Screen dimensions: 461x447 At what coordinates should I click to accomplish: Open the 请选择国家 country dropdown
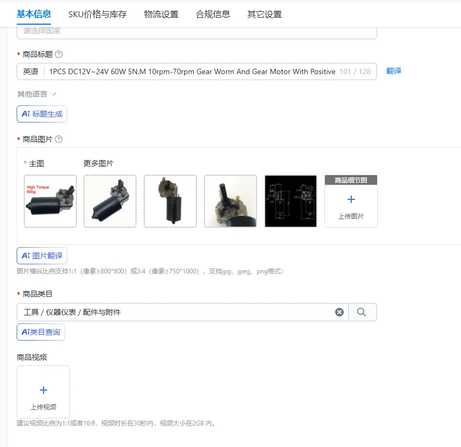[197, 32]
